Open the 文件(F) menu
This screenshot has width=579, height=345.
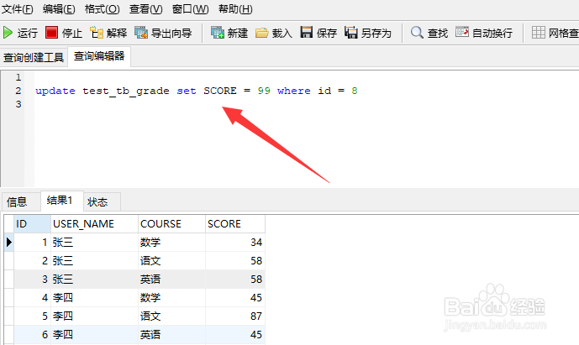18,9
